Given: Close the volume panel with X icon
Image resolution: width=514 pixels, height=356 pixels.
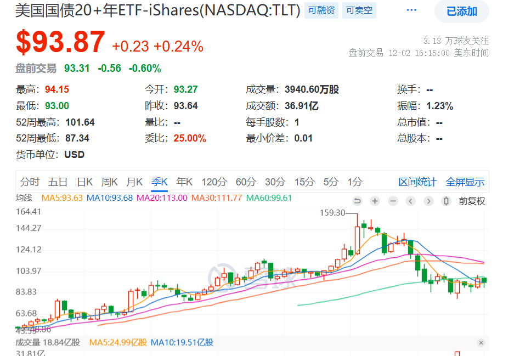Looking at the screenshot, I should [x=481, y=343].
